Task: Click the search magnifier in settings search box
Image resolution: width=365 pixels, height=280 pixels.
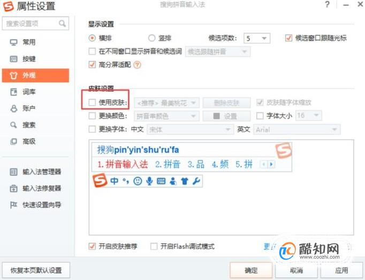Action: pyautogui.click(x=62, y=24)
